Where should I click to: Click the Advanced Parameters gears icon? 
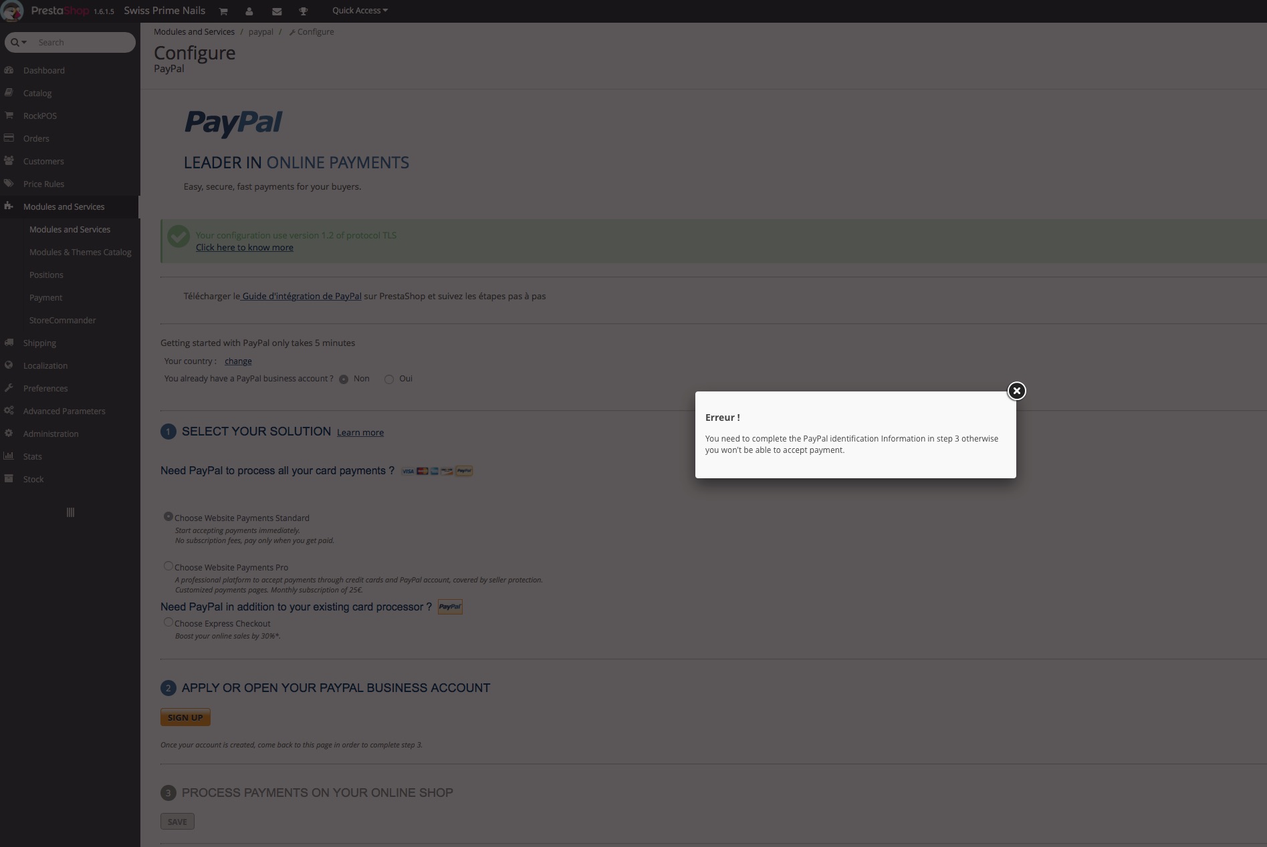pos(9,411)
